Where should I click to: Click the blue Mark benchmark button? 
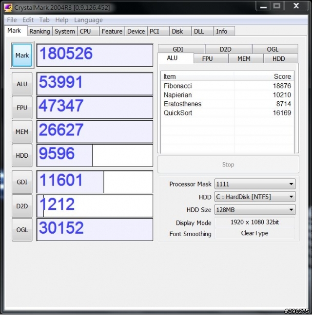[x=22, y=55]
